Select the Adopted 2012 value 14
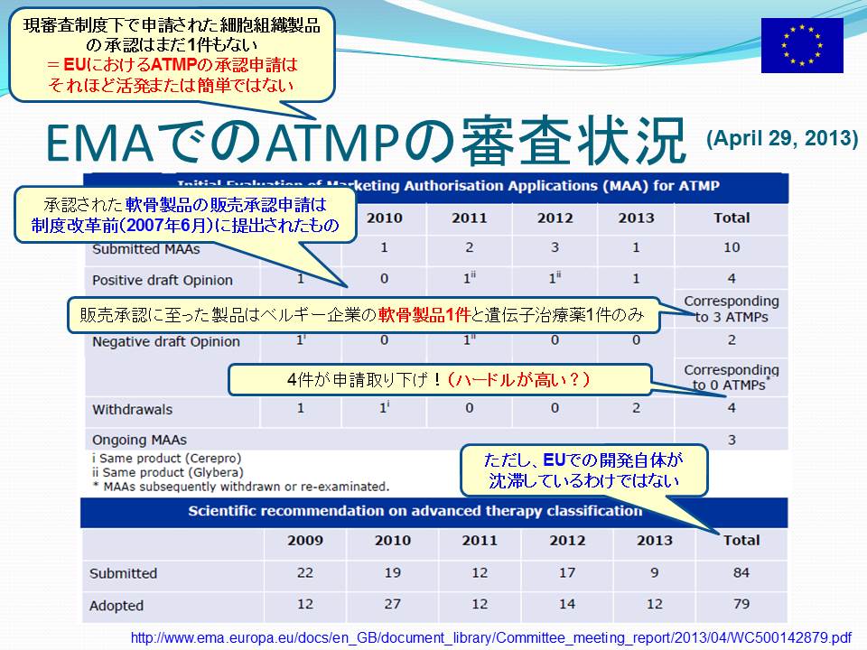Screen dimensions: 867x650 pyautogui.click(x=567, y=604)
